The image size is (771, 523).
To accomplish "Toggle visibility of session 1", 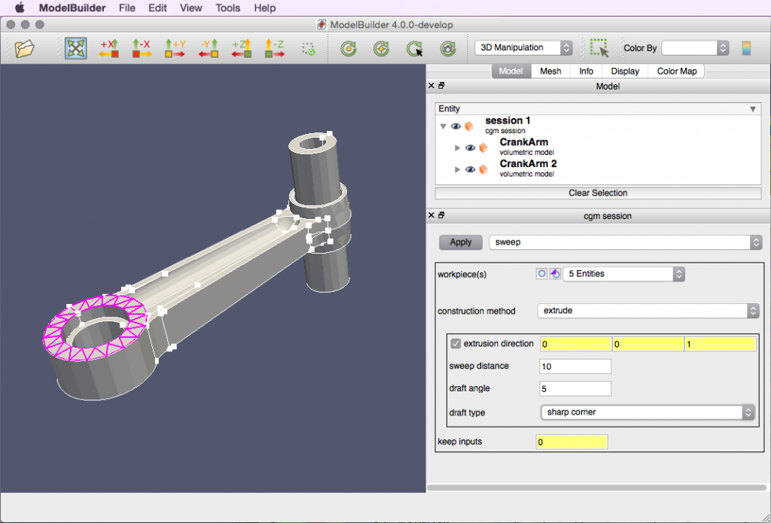I will coord(456,126).
